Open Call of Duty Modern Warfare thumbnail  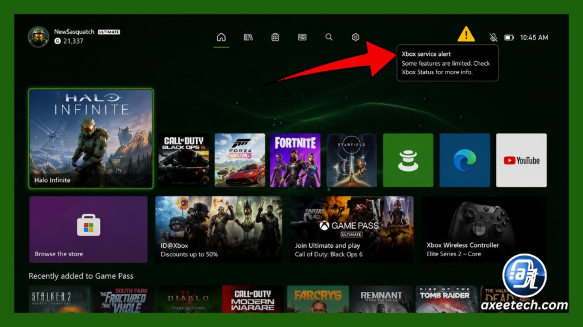pyautogui.click(x=253, y=299)
